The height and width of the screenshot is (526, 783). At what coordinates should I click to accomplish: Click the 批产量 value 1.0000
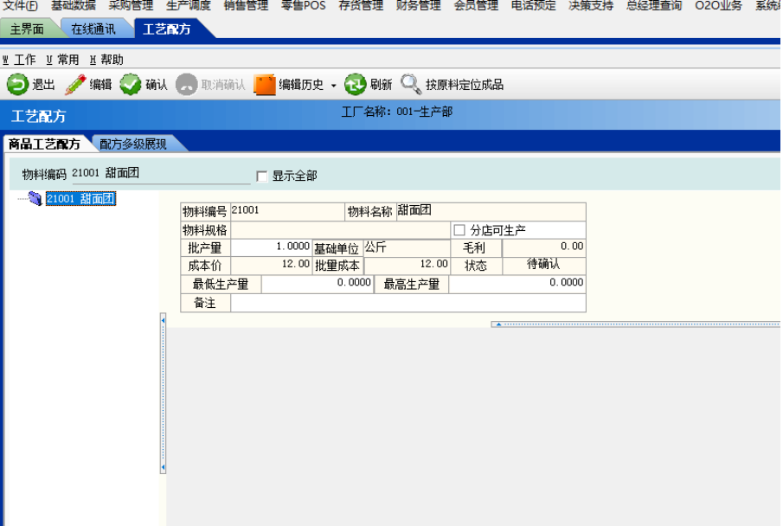271,247
